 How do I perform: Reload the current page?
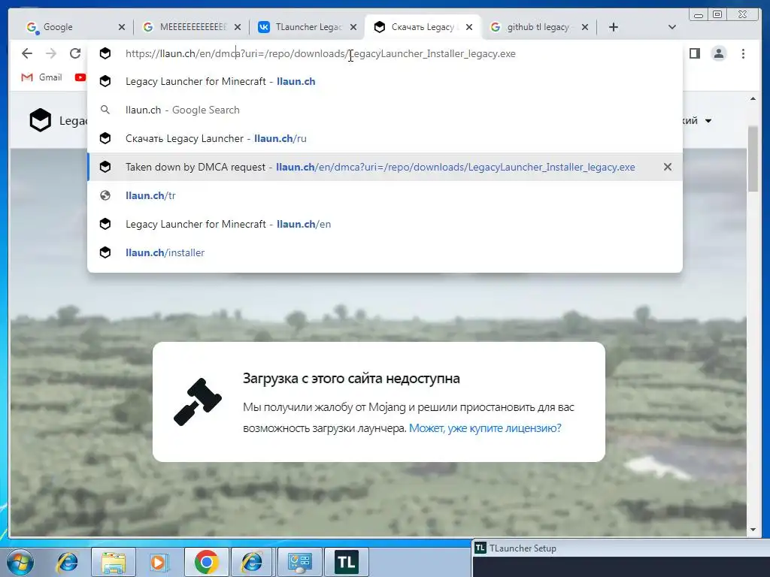point(75,53)
